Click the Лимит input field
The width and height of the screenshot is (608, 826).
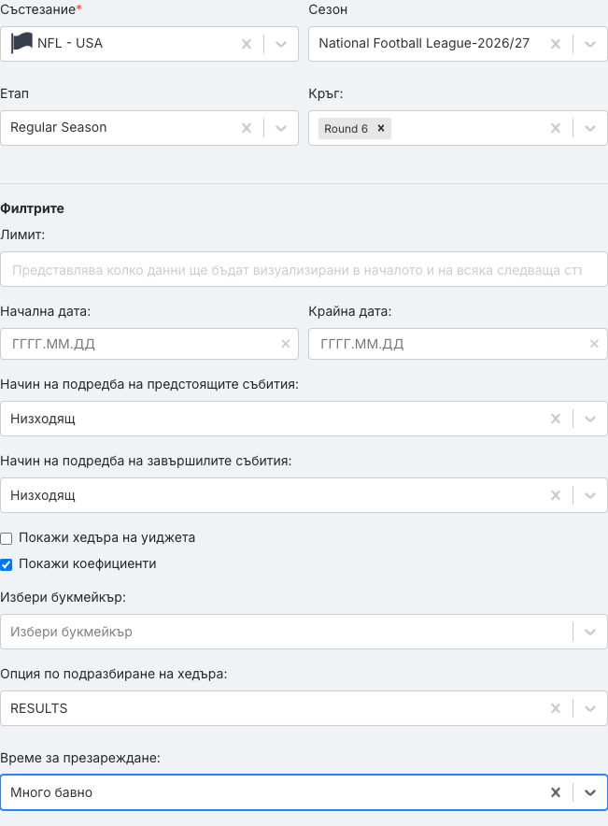coord(304,269)
